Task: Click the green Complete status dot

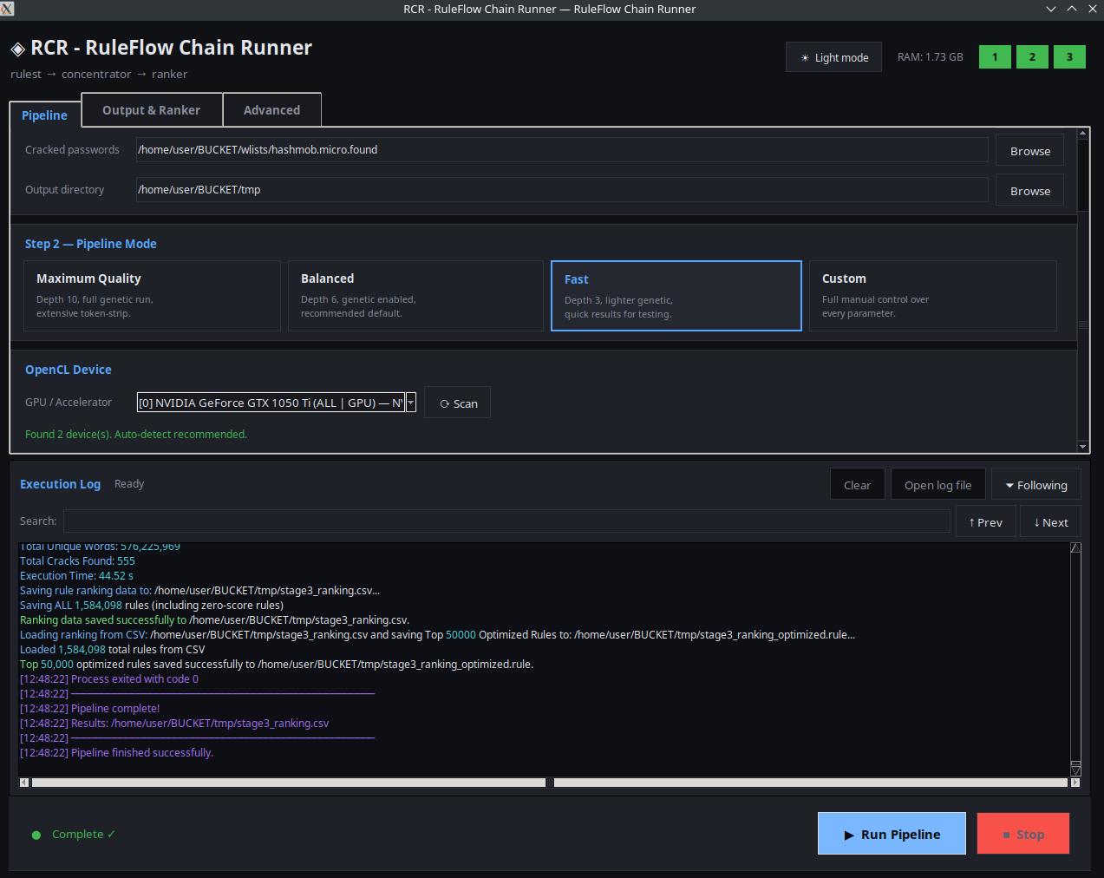Action: click(x=36, y=835)
